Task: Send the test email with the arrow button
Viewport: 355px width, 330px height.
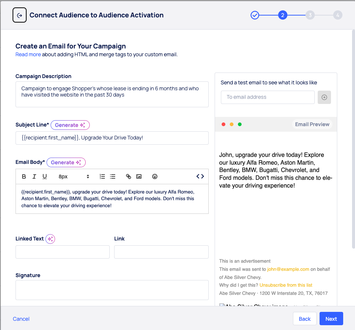Action: click(324, 97)
